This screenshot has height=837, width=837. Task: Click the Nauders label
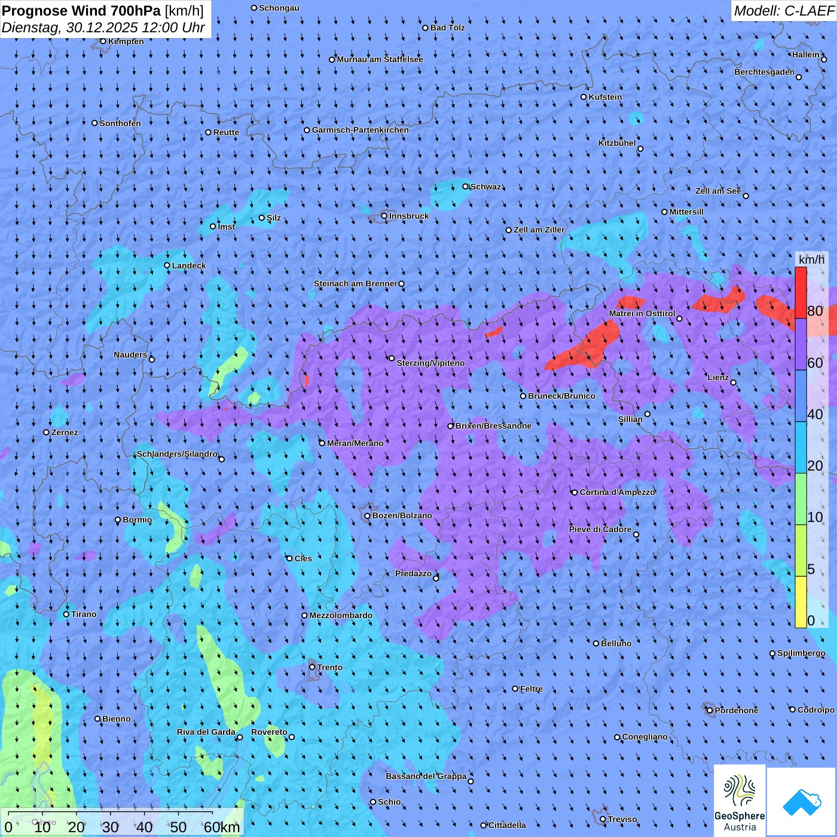click(x=130, y=355)
